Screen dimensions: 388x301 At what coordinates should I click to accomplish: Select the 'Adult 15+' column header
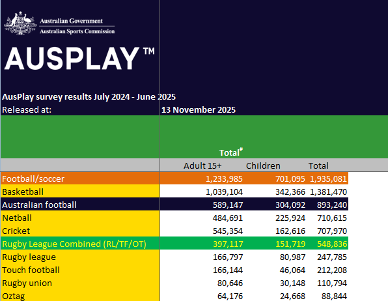click(x=202, y=165)
